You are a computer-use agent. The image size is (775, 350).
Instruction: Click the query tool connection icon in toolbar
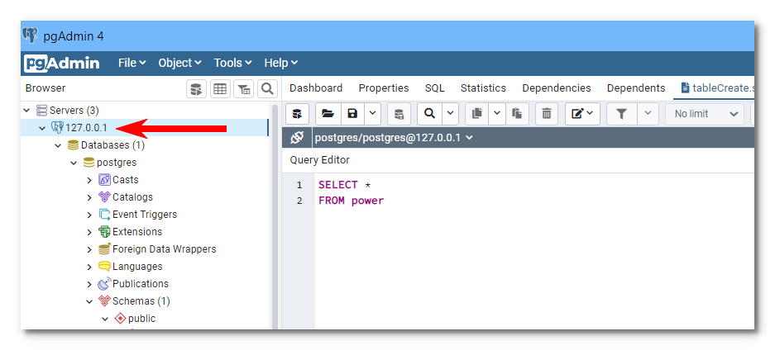[x=297, y=114]
